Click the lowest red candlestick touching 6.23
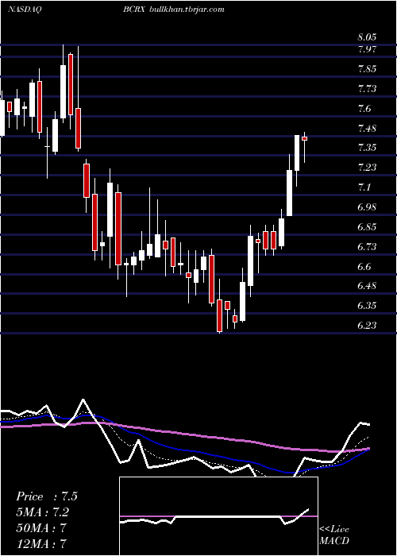This screenshot has height=556, width=397. [220, 315]
